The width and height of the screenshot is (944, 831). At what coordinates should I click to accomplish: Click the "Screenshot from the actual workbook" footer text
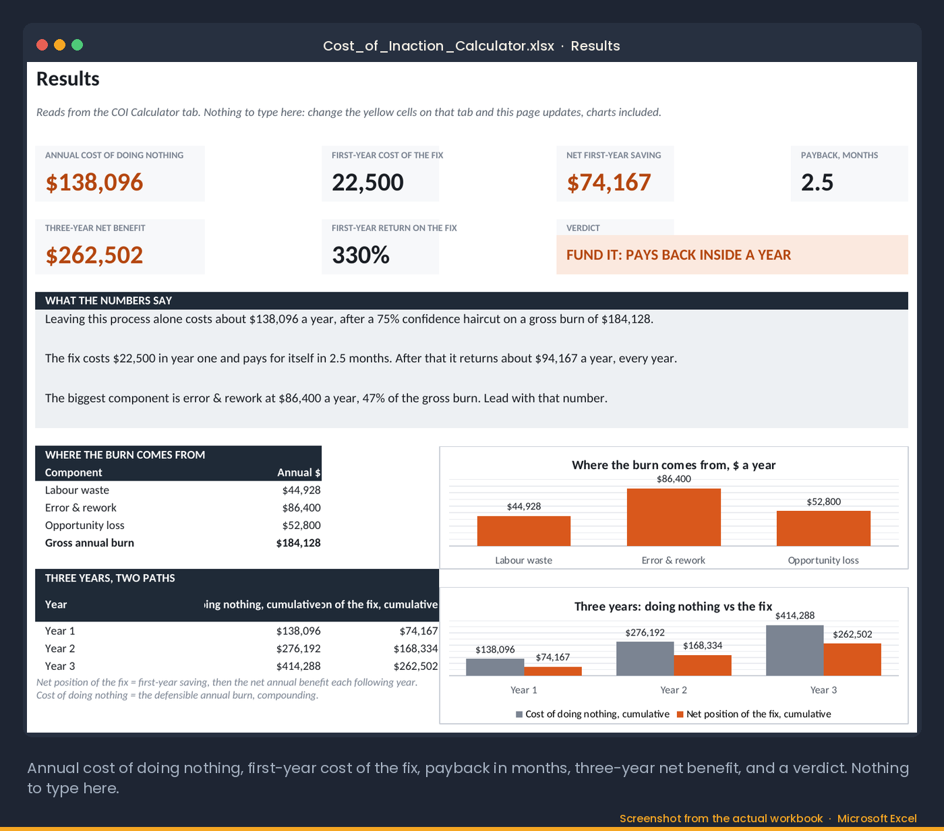coord(721,818)
